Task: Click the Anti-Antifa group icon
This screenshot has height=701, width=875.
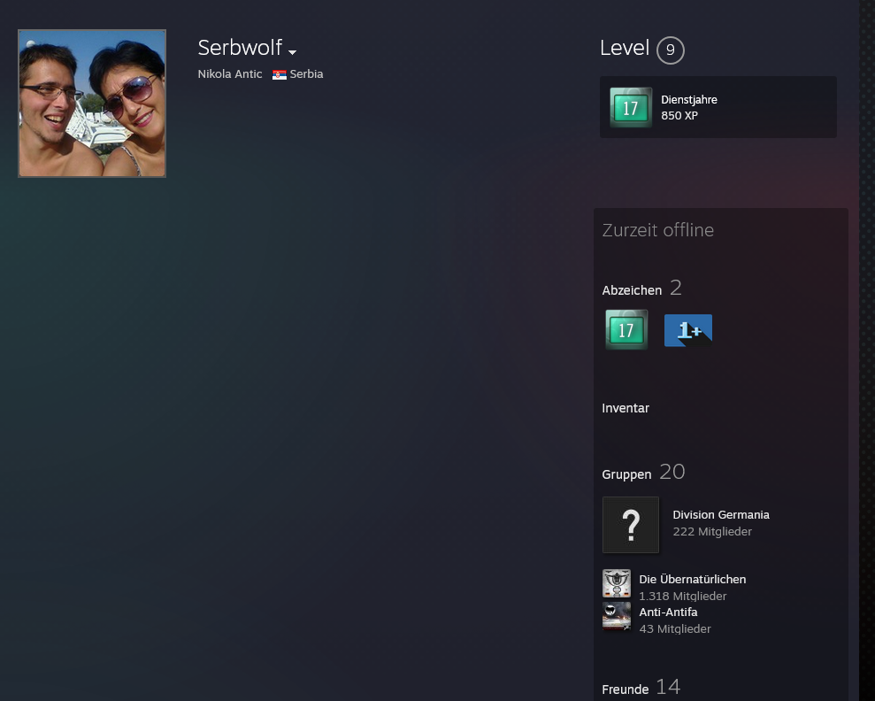Action: (x=617, y=616)
